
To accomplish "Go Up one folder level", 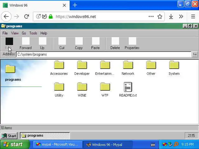I will [x=42, y=43].
